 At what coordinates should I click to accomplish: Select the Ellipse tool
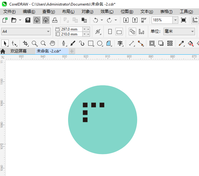pyautogui.click(x=100, y=44)
